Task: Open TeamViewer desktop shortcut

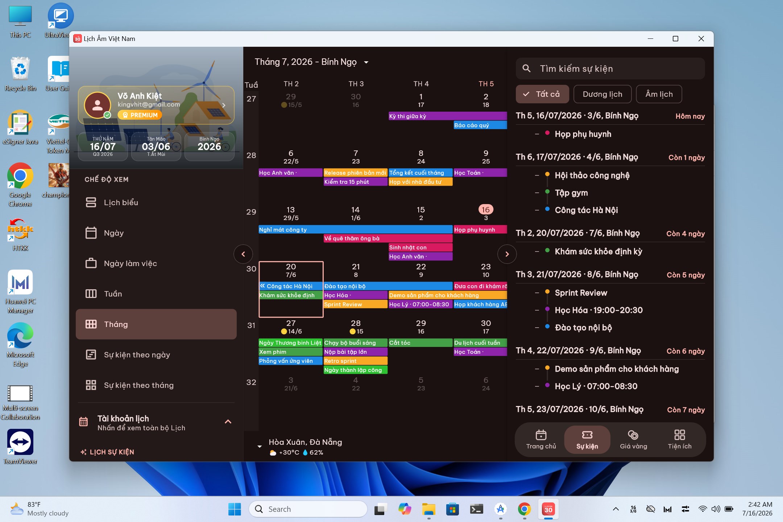Action: [x=20, y=447]
